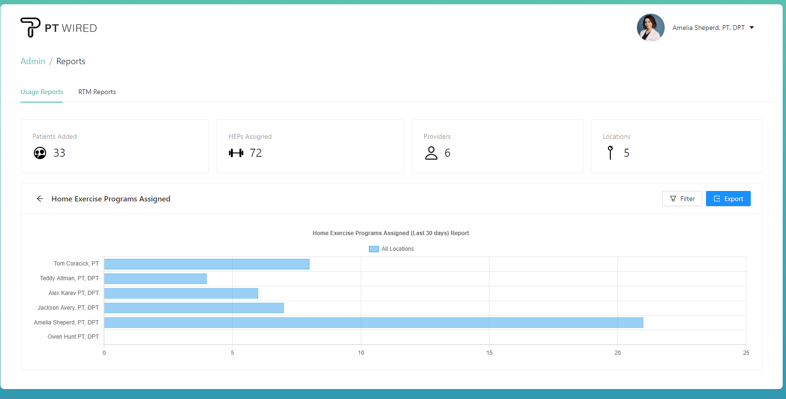Click the HEPs Assigned dumbbell icon
The width and height of the screenshot is (786, 399).
pyautogui.click(x=236, y=153)
